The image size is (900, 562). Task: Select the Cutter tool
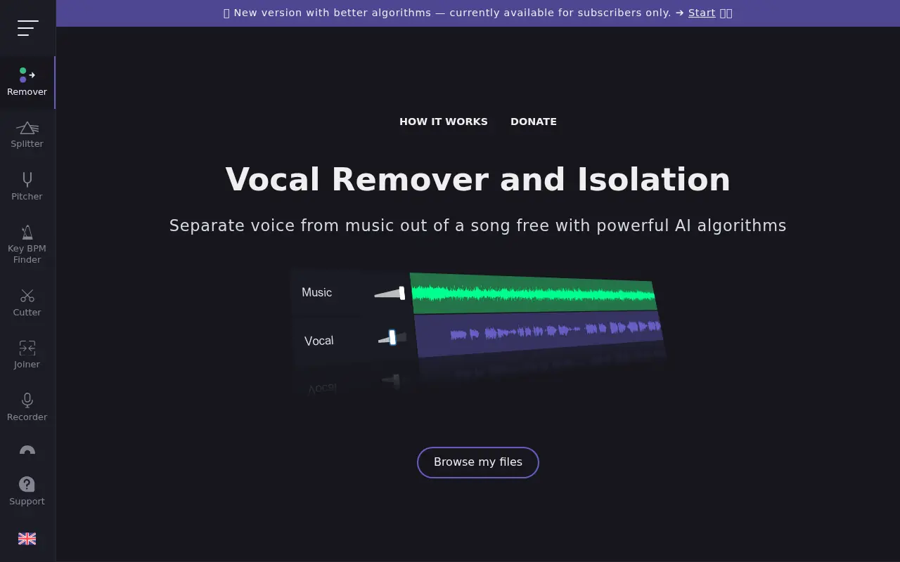[27, 302]
